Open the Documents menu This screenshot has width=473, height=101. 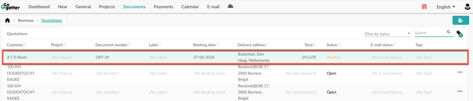click(134, 7)
